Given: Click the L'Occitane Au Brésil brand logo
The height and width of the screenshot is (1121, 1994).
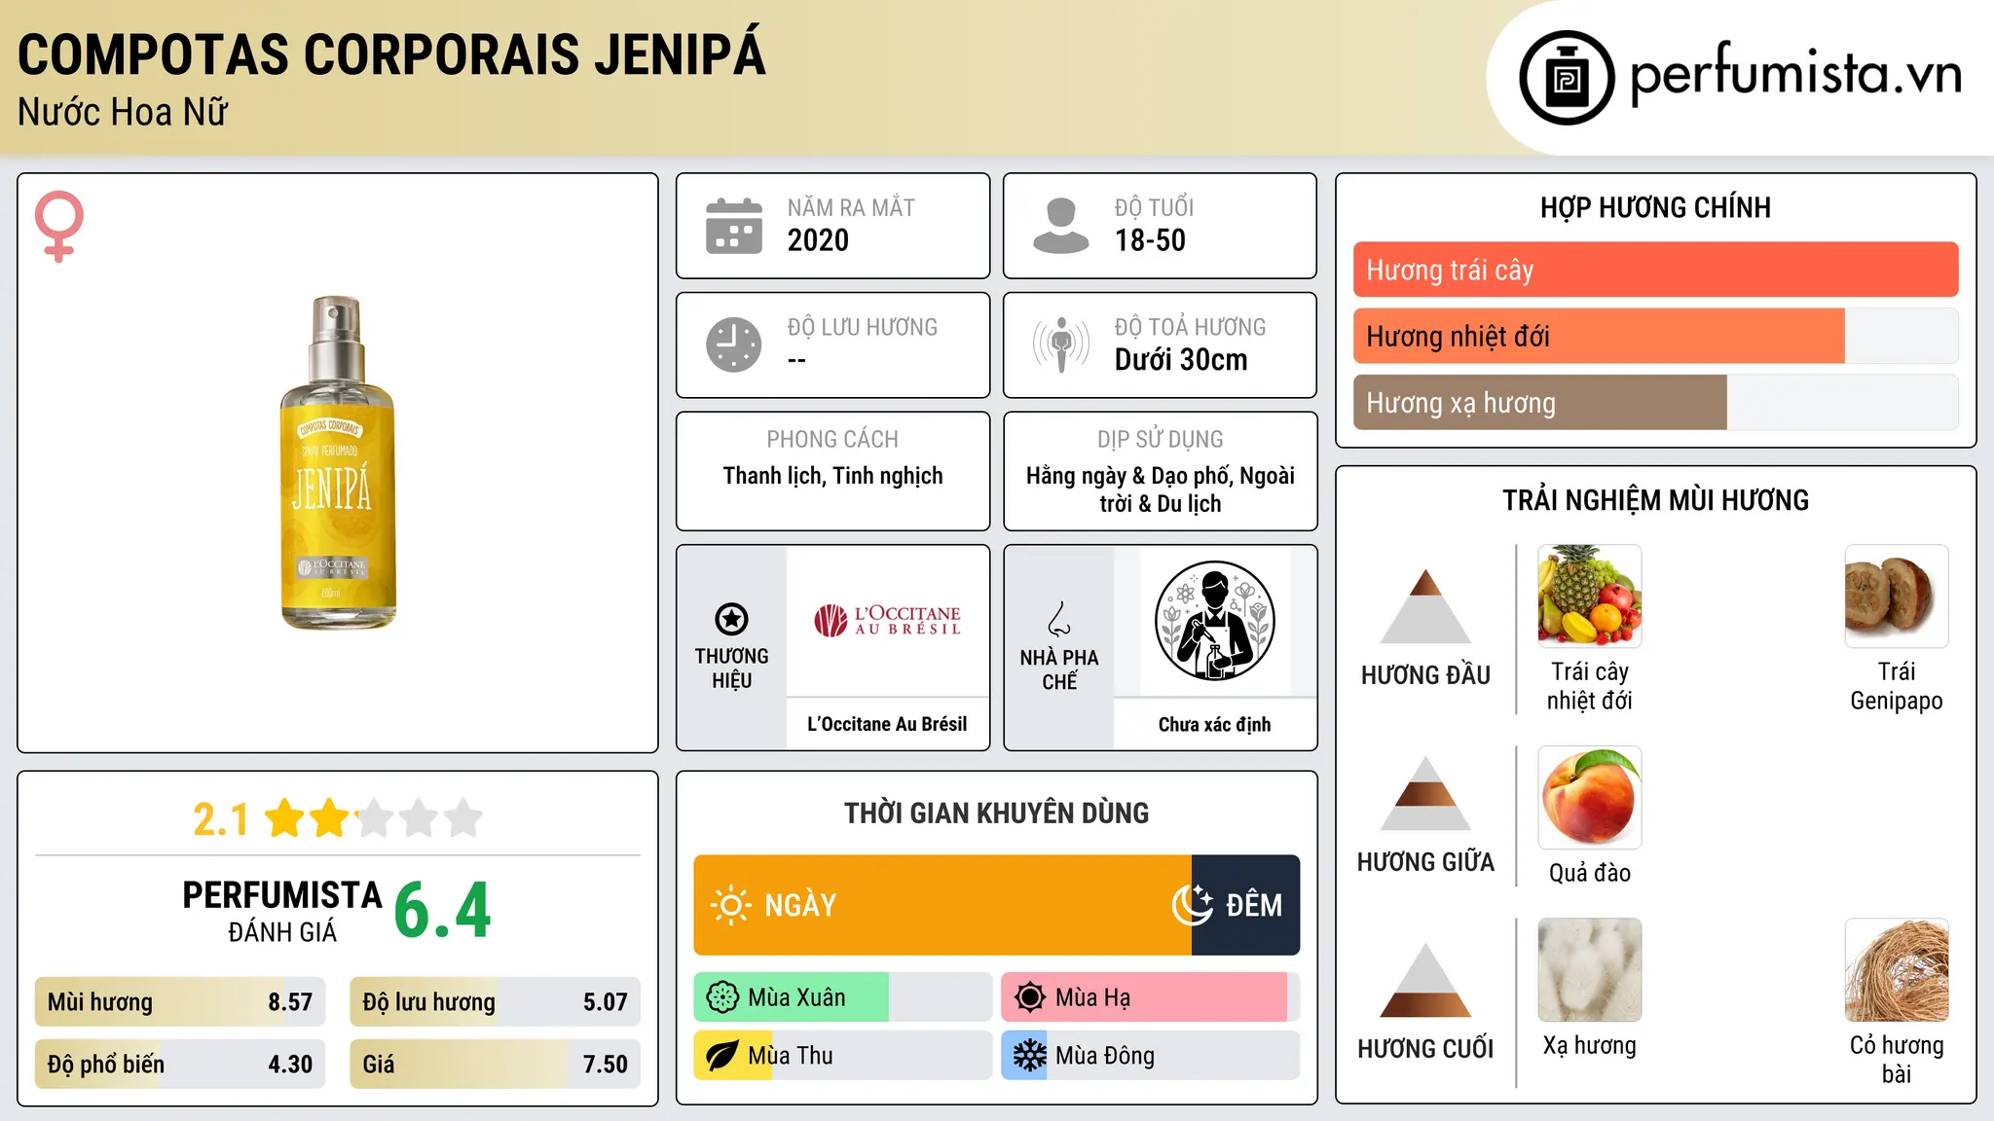Looking at the screenshot, I should coord(888,621).
